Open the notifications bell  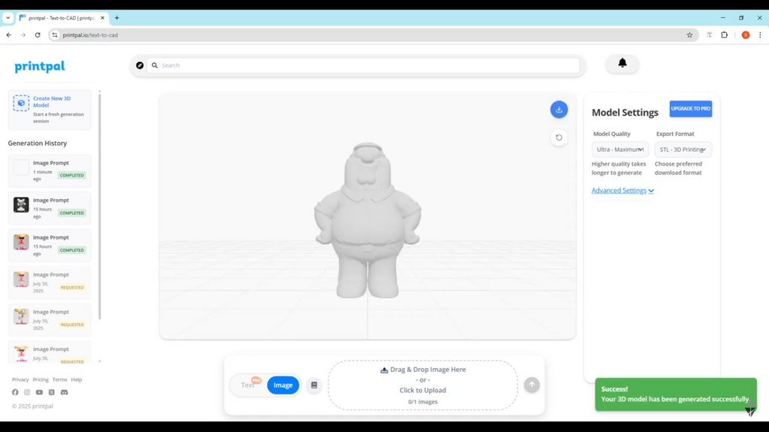(x=622, y=63)
